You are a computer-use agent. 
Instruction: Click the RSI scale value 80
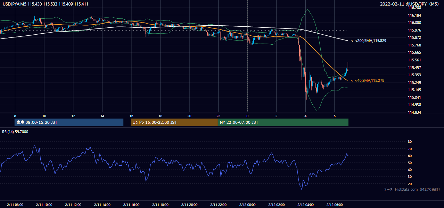coord(410,142)
